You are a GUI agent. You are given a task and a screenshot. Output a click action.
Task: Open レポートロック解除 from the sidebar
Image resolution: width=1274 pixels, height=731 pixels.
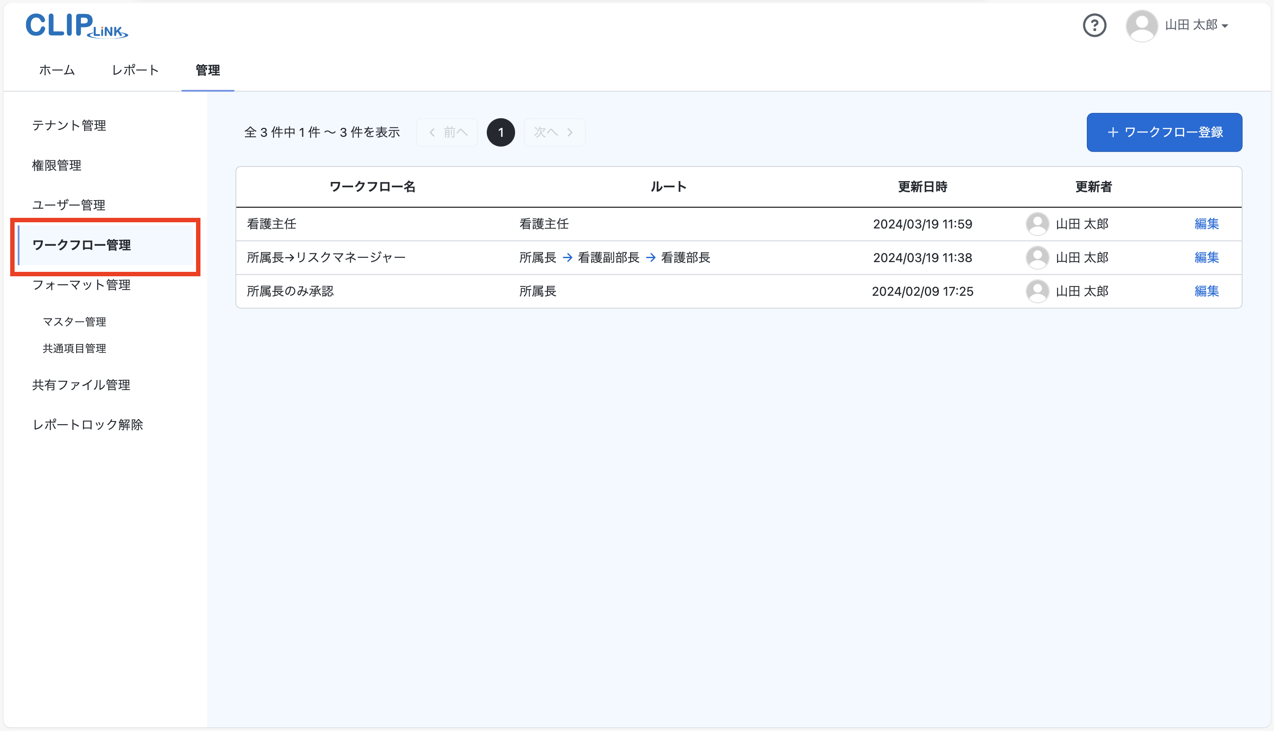click(x=88, y=424)
